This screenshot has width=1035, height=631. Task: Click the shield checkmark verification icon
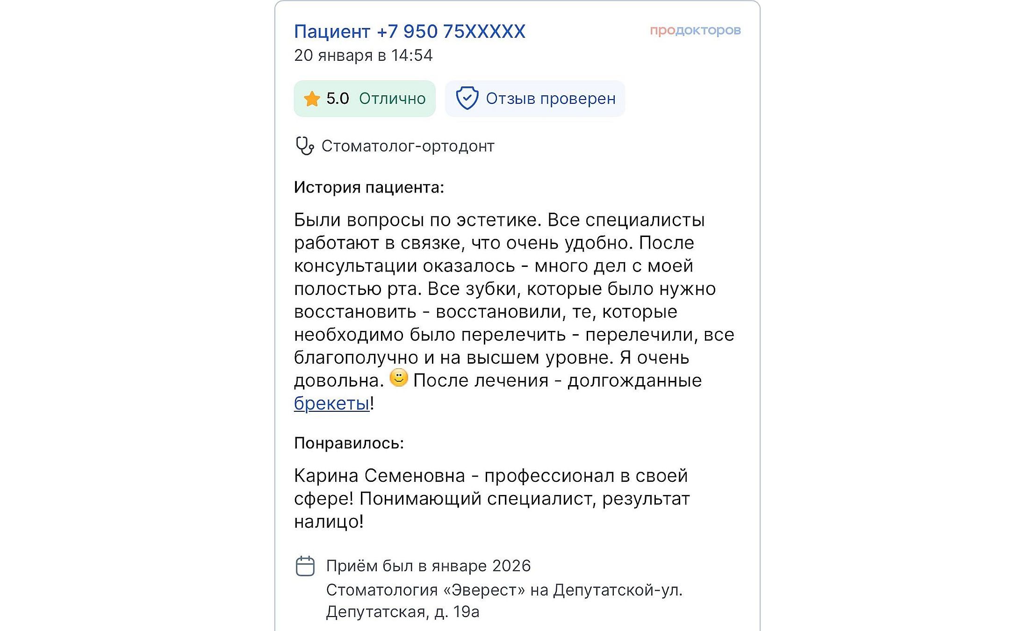coord(467,99)
